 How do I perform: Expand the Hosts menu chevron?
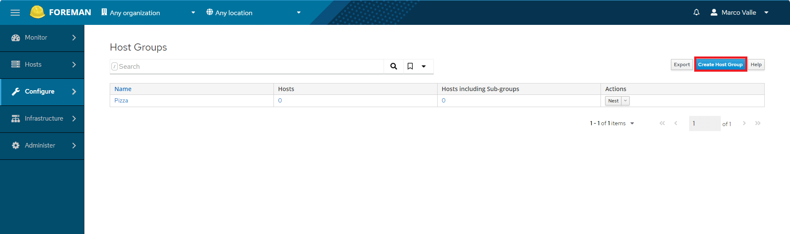(74, 65)
